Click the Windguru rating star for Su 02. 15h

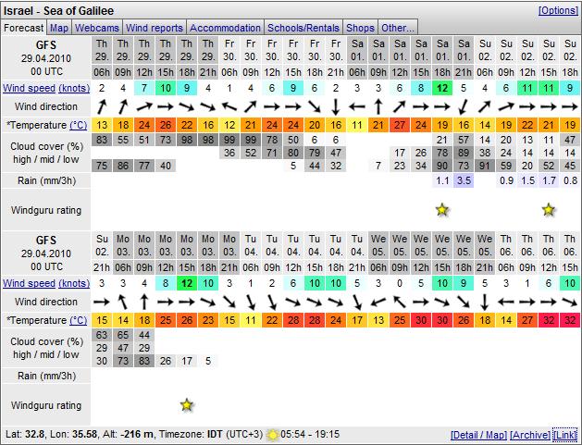[549, 210]
